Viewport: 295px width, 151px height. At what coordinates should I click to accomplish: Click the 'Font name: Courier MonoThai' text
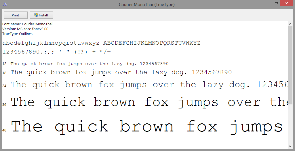pos(27,24)
